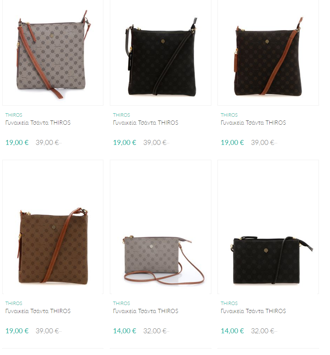Open product title under the grey crossbody bag

coord(38,123)
